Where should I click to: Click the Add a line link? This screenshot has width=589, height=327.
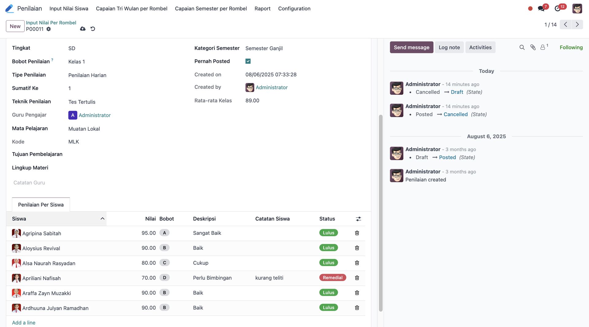(x=24, y=323)
